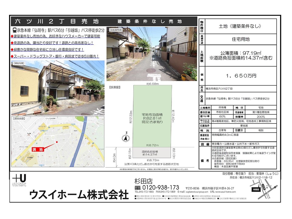Click the train icon beside 京急本線
The image size is (292, 219).
14,30
